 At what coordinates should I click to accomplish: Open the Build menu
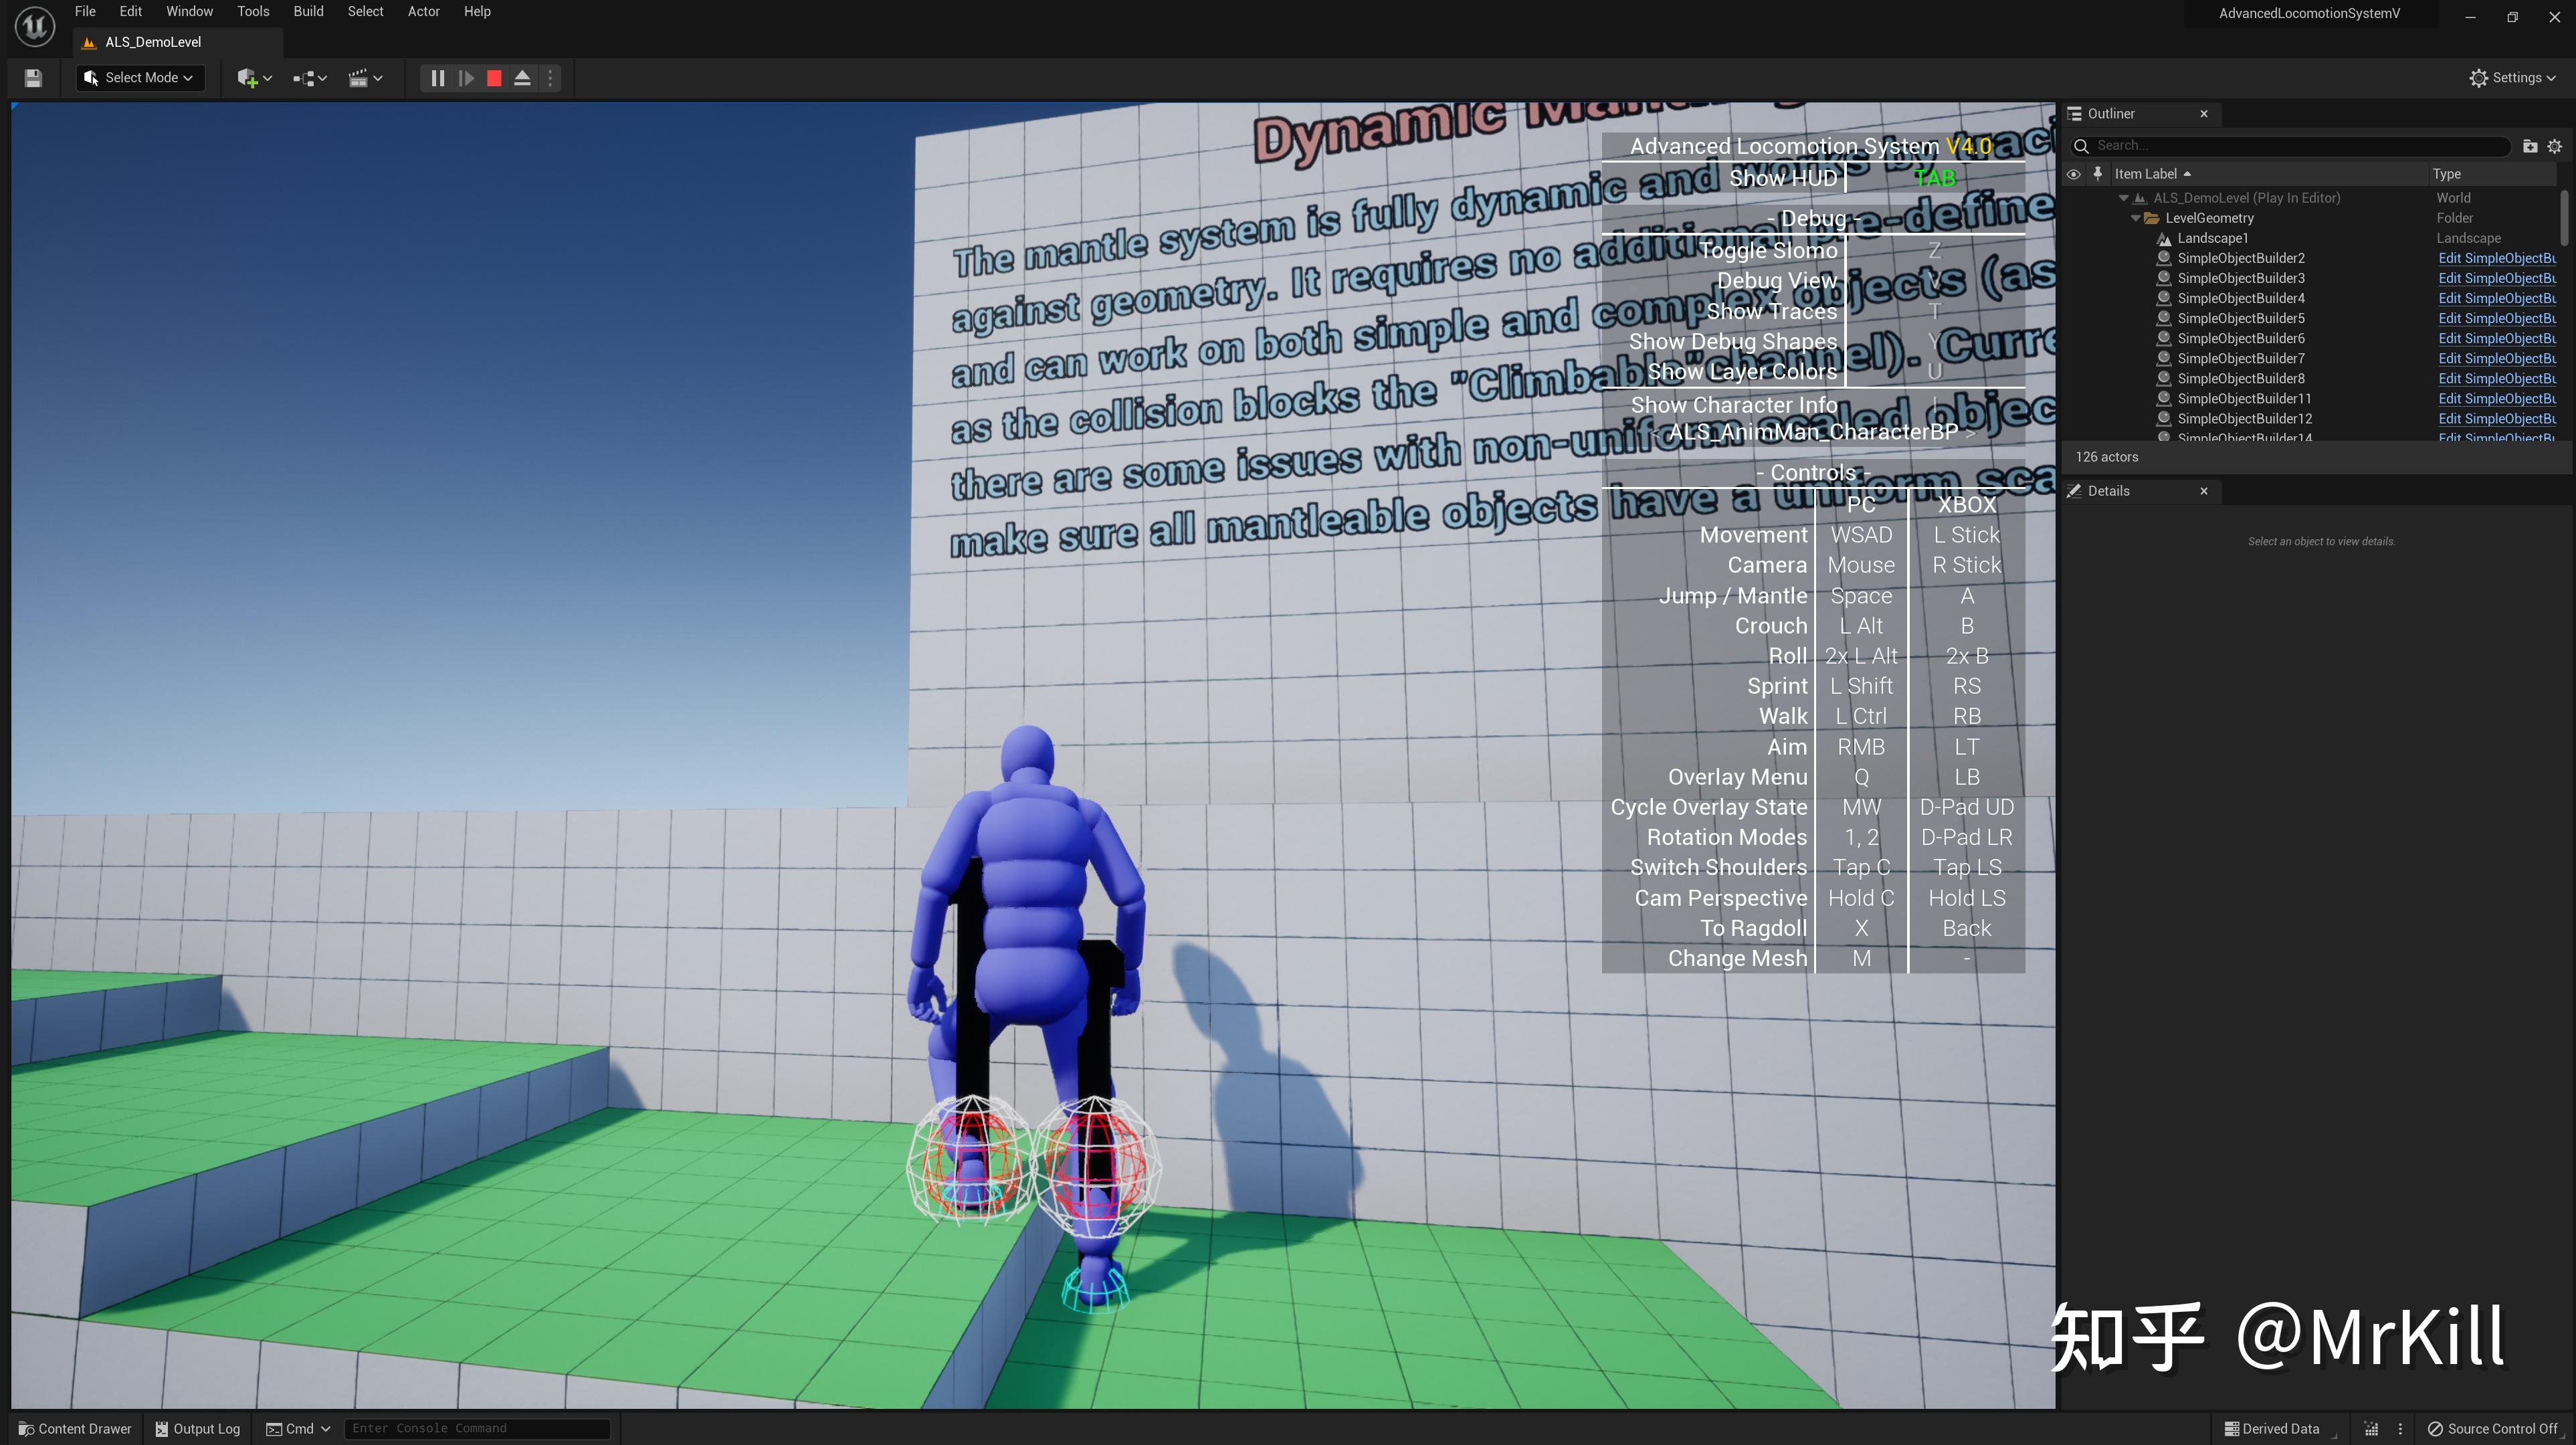pyautogui.click(x=308, y=11)
